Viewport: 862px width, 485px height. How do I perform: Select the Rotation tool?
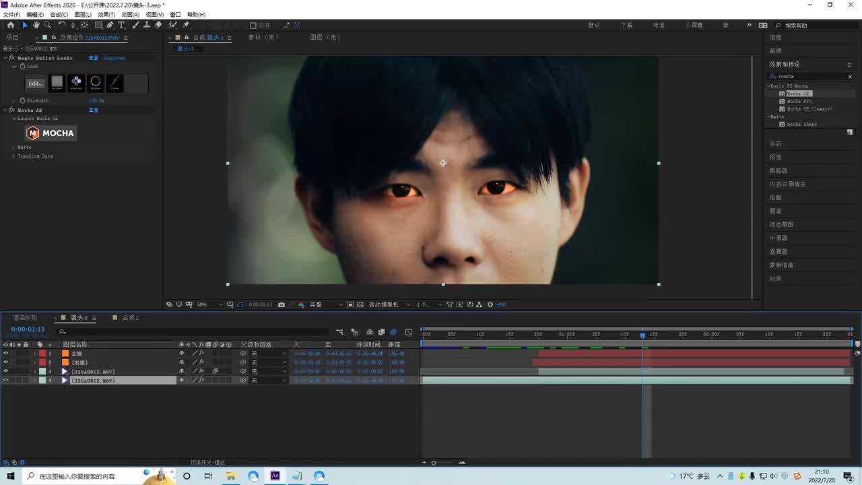pyautogui.click(x=62, y=25)
